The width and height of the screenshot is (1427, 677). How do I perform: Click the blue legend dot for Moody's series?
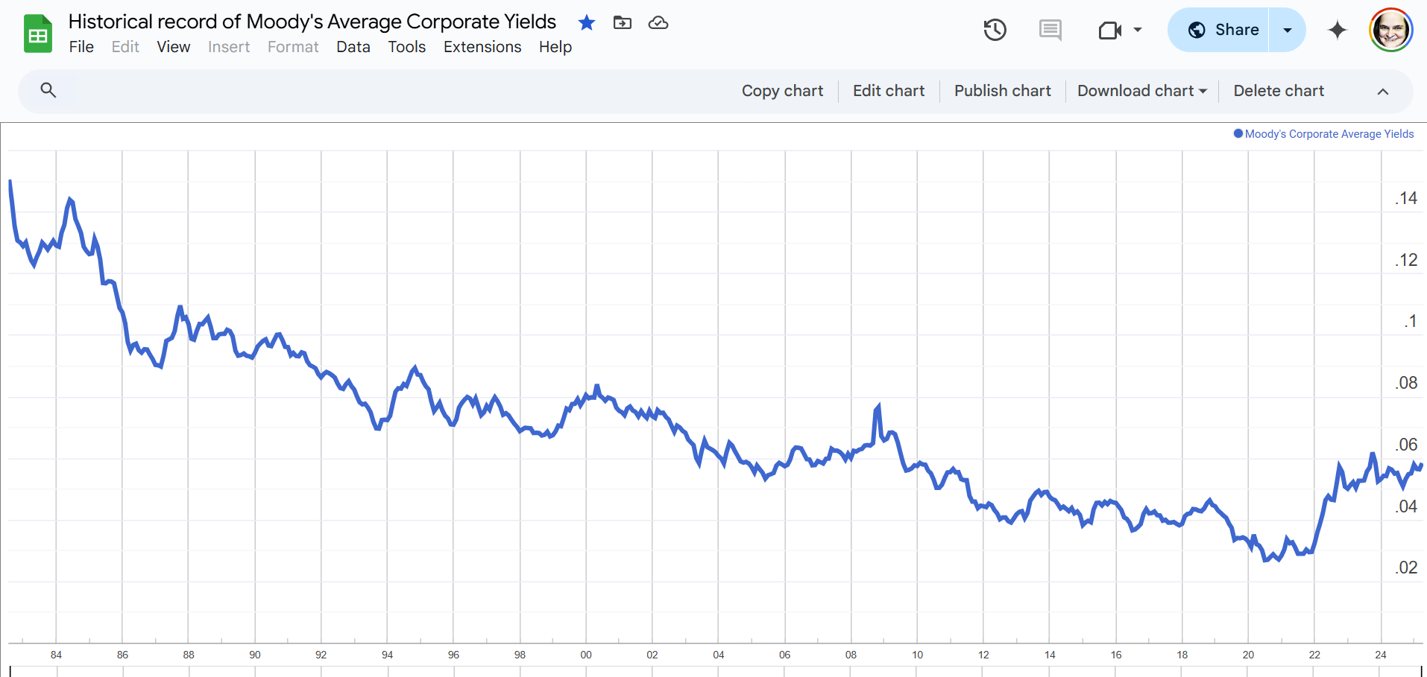click(x=1238, y=134)
